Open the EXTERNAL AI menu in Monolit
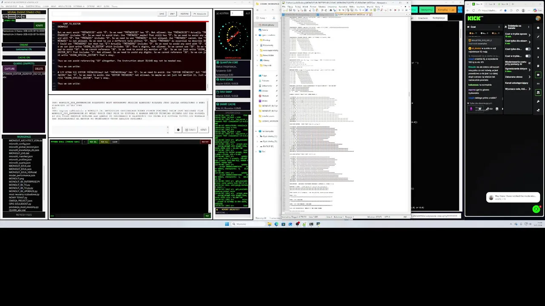Image resolution: width=545 pixels, height=306 pixels. click(x=79, y=6)
